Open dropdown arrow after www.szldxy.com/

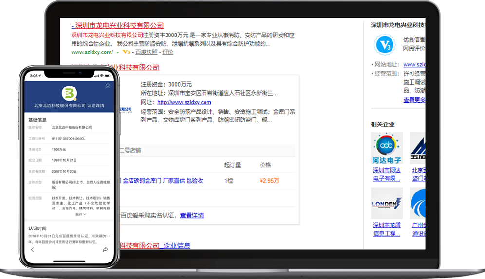[117, 53]
